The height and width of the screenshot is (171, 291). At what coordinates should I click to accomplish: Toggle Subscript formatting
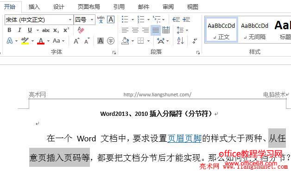tap(56, 30)
